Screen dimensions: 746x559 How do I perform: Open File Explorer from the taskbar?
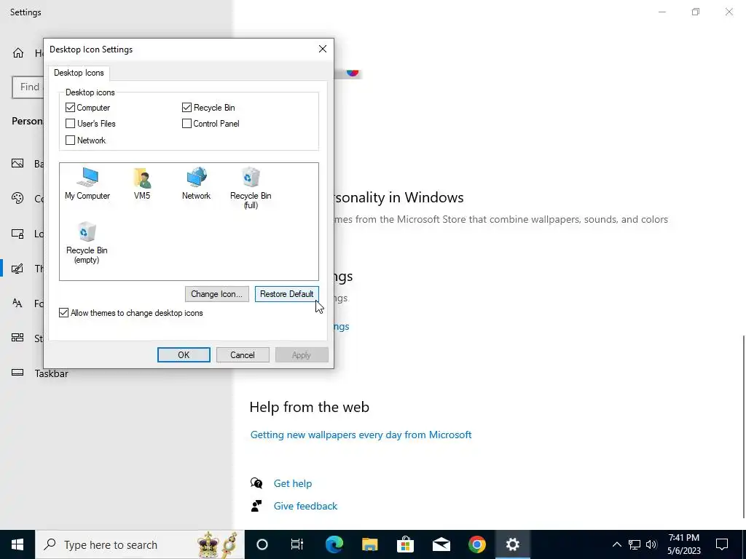[369, 544]
